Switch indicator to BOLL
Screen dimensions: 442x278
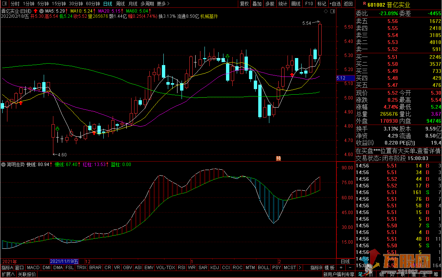click(x=263, y=268)
